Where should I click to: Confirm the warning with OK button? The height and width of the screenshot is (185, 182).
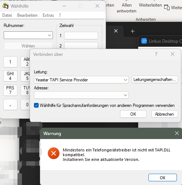[x=163, y=178]
